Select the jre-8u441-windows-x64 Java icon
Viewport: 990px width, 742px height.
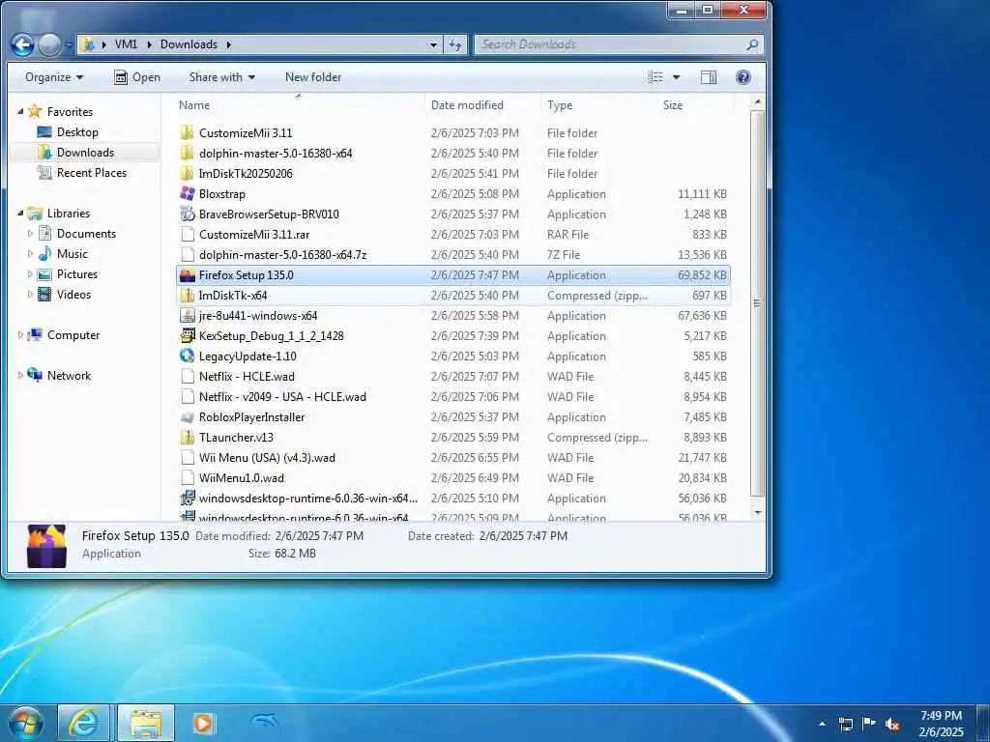pos(187,316)
